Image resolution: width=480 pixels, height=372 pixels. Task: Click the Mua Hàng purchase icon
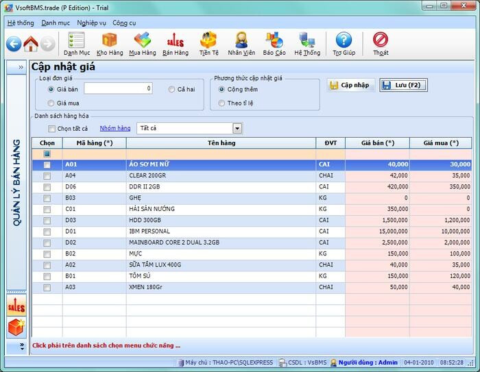click(142, 44)
